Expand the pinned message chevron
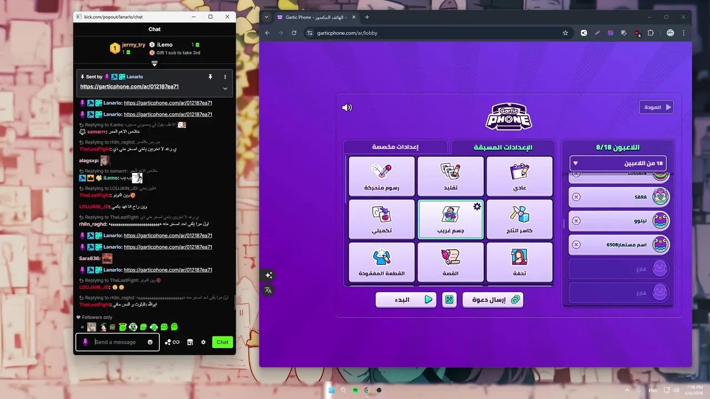710x399 pixels. 225,89
